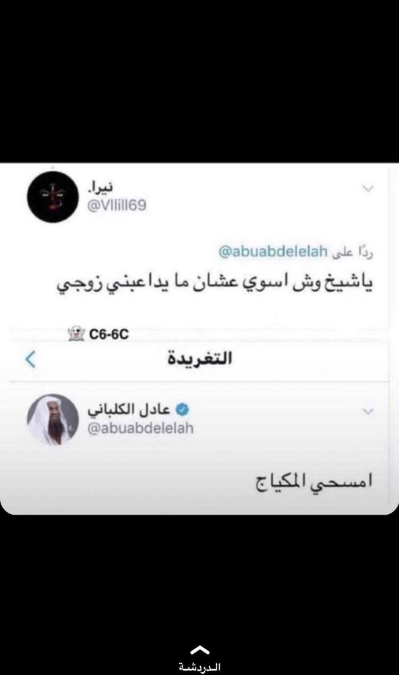The height and width of the screenshot is (675, 399).
Task: Select the reply text starting with ياشيخ
Action: (x=215, y=284)
